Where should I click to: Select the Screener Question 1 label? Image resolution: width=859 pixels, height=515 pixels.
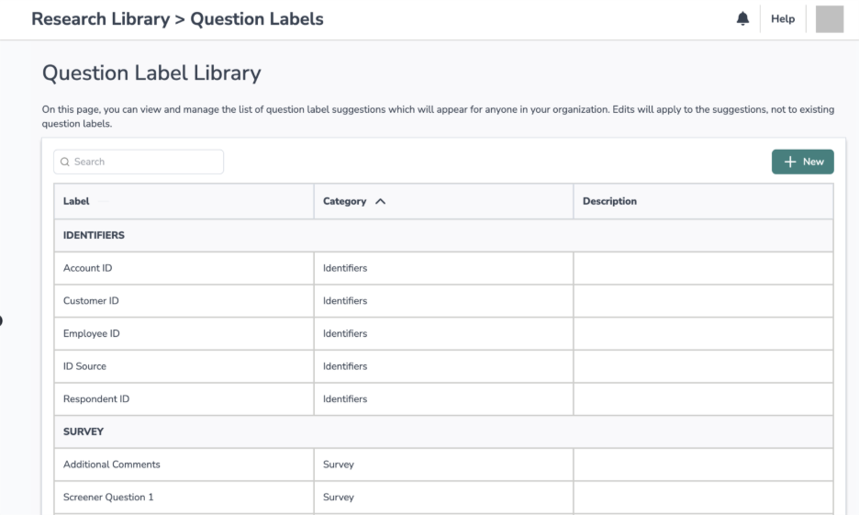(x=109, y=498)
